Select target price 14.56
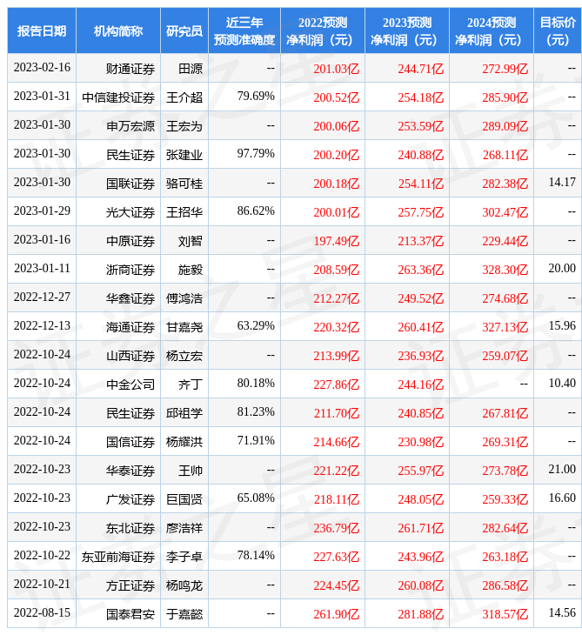 click(x=562, y=613)
